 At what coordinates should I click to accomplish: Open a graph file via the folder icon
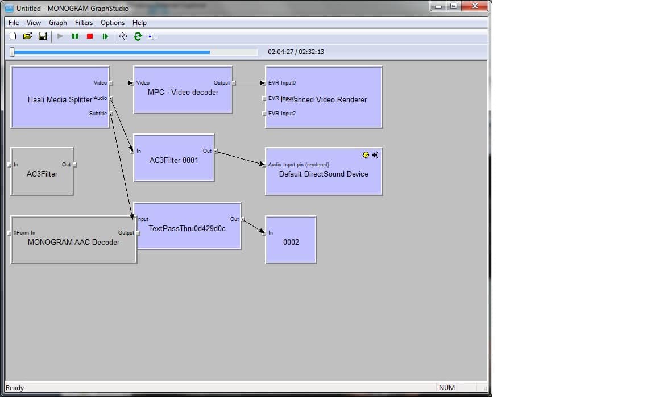[x=27, y=36]
